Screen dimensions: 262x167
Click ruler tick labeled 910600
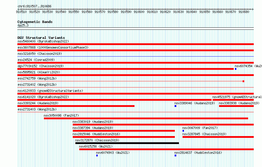(x=139, y=12)
